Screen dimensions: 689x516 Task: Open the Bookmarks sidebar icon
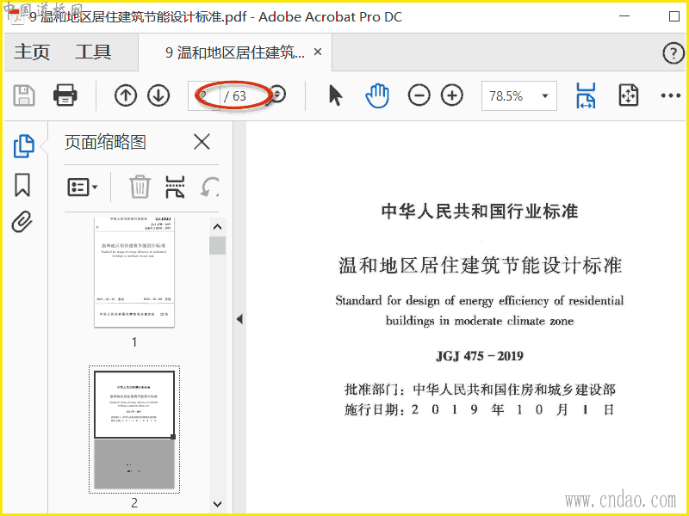click(22, 185)
